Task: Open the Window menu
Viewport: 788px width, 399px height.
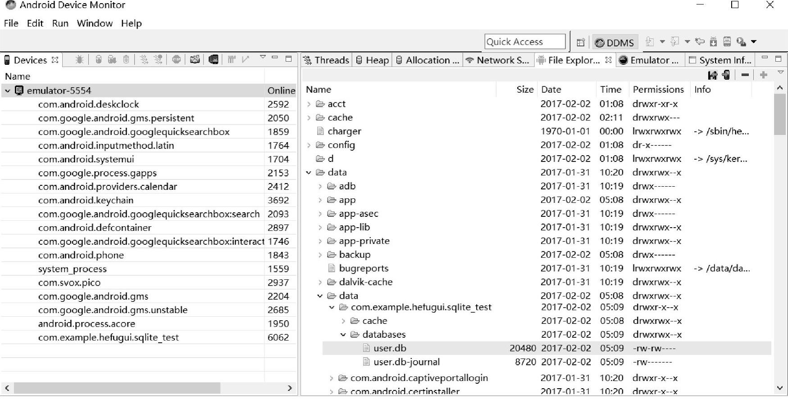Action: click(94, 23)
